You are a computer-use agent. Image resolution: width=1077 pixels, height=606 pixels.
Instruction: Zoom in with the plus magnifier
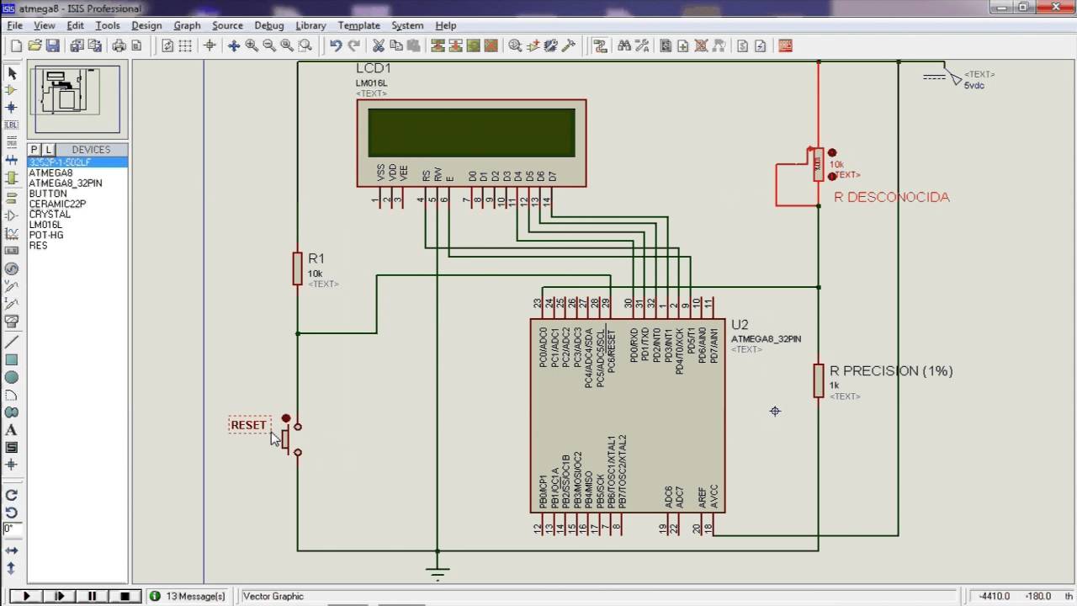(x=252, y=45)
